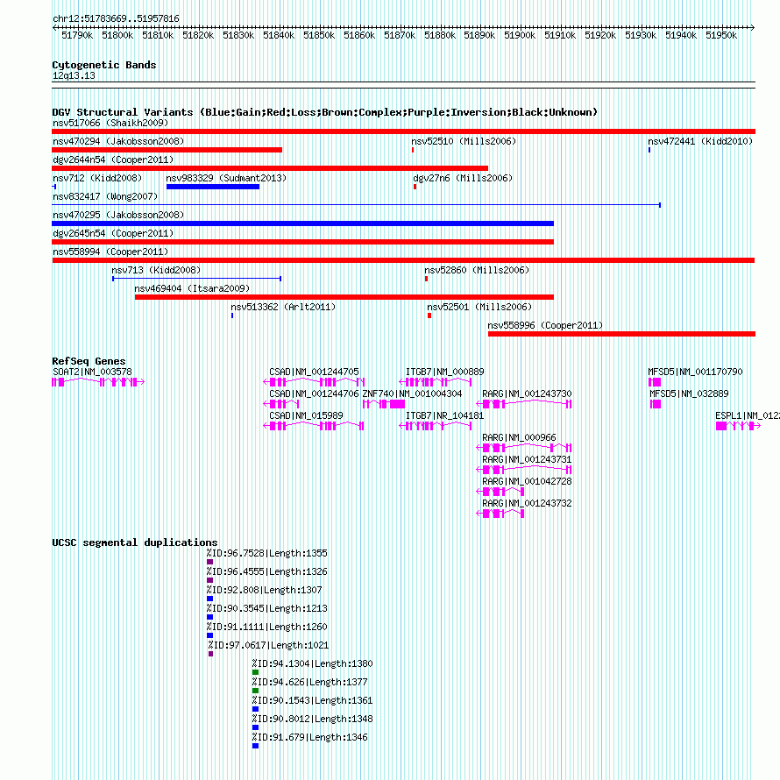Viewport: 780px width, 780px height.
Task: Click blue gain bar of nsv470295 (Jakobsson2008)
Action: (x=303, y=223)
